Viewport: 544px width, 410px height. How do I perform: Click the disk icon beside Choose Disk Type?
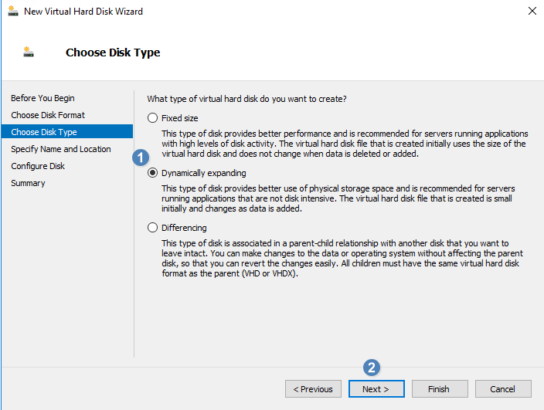click(x=29, y=52)
